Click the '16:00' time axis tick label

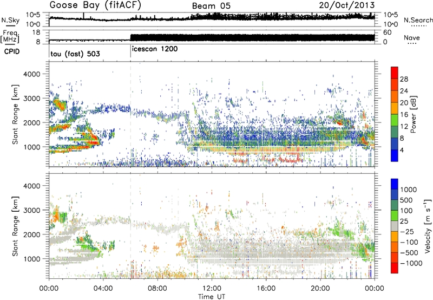[266, 289]
